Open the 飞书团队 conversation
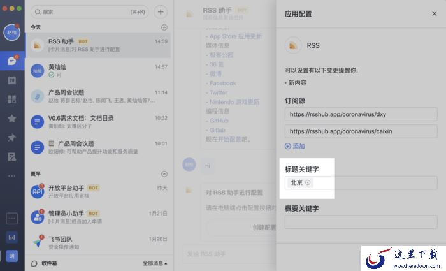 (98, 242)
